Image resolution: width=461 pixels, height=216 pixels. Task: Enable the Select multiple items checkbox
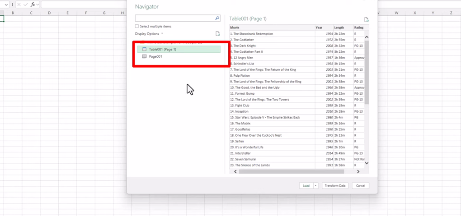137,27
